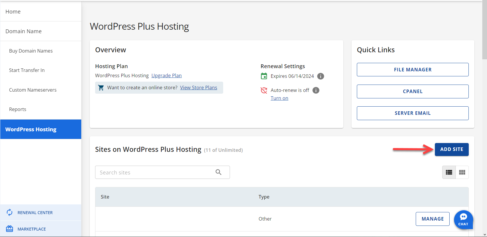Focus the Search sites field
This screenshot has height=237, width=487.
pyautogui.click(x=162, y=172)
